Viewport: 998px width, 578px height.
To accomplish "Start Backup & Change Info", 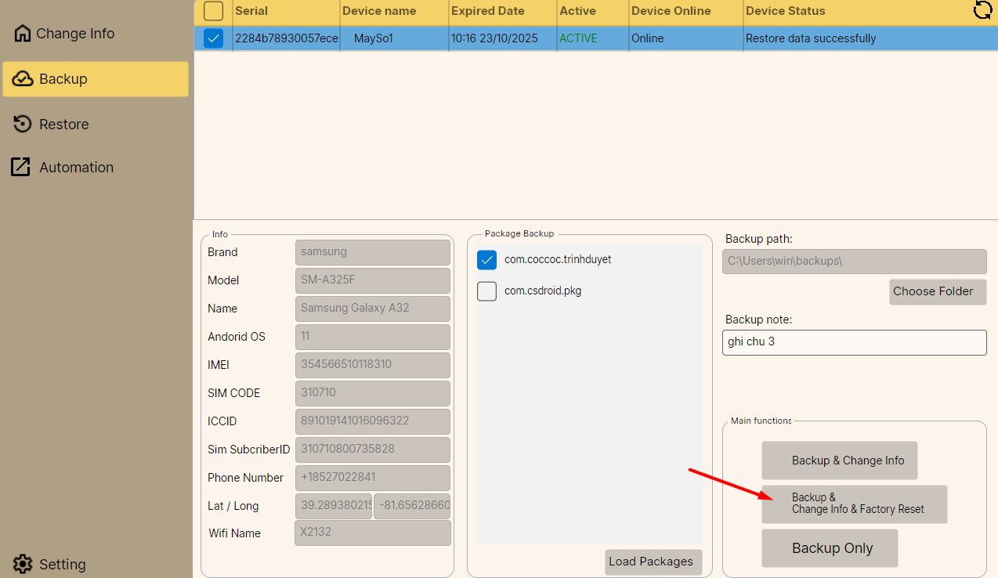I will pyautogui.click(x=839, y=461).
